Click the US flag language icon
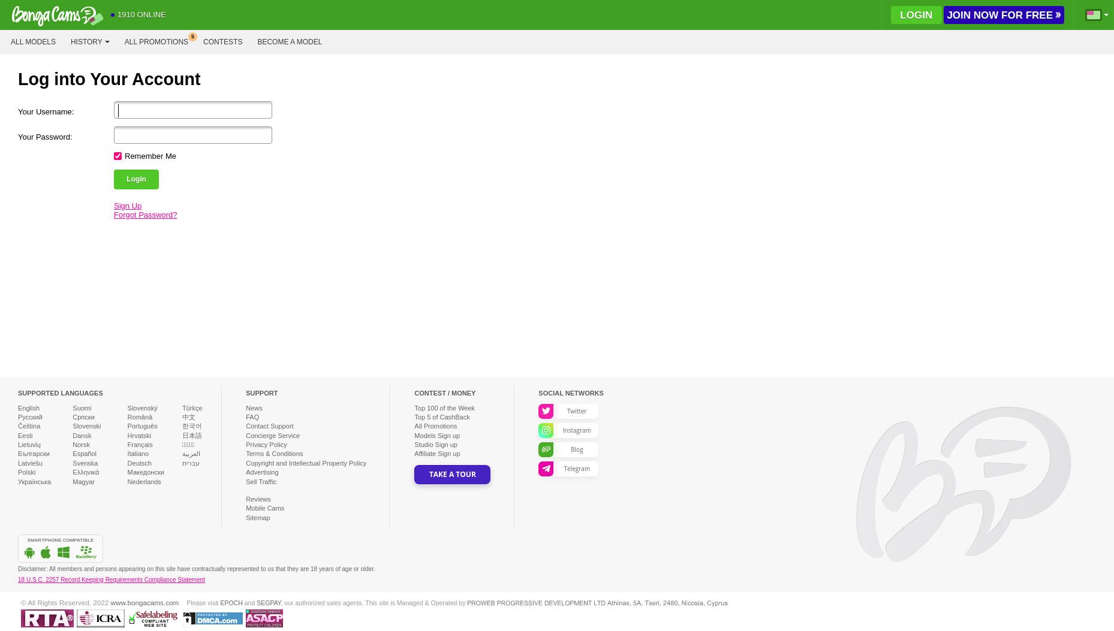This screenshot has width=1114, height=631. pos(1093,15)
